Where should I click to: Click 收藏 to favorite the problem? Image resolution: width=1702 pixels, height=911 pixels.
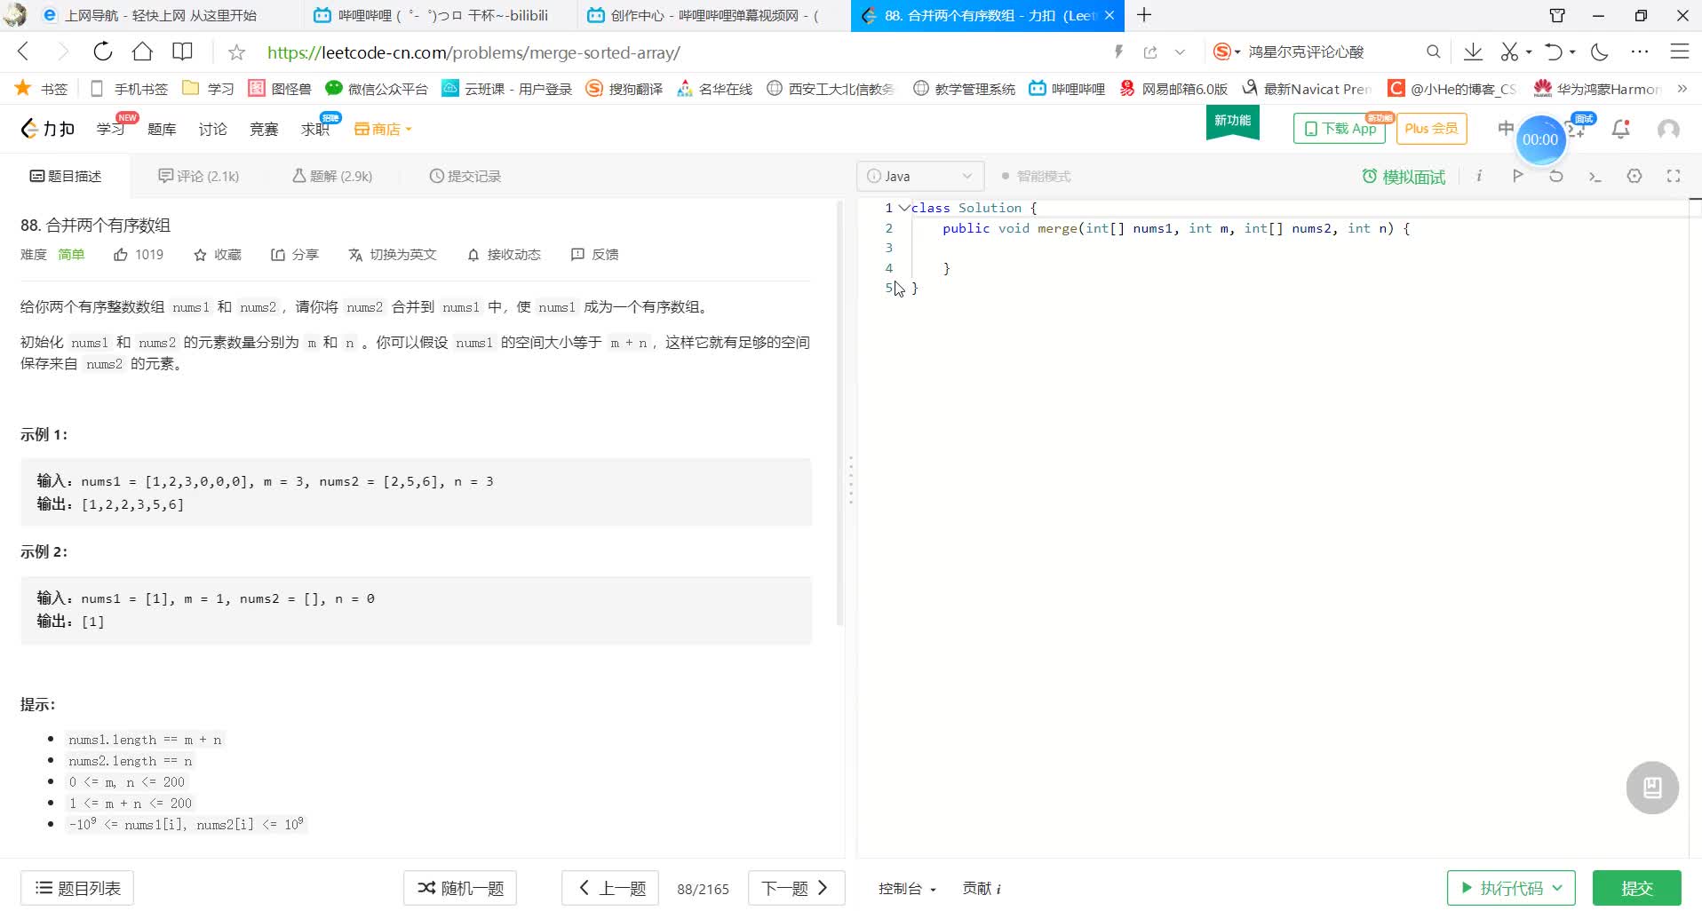pyautogui.click(x=218, y=255)
